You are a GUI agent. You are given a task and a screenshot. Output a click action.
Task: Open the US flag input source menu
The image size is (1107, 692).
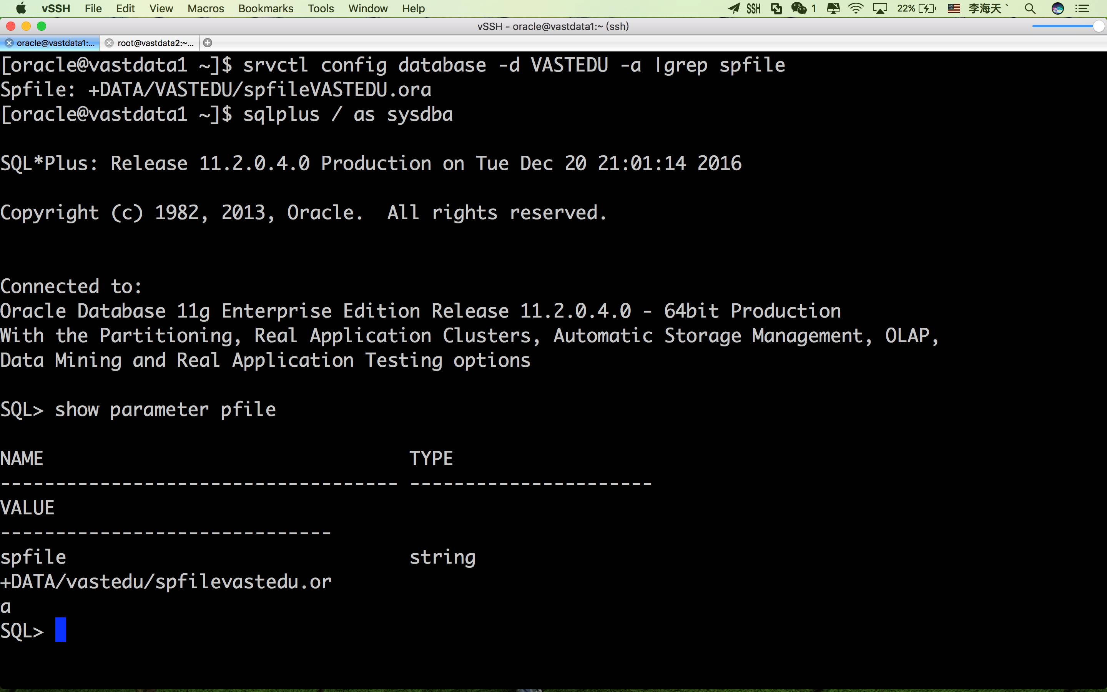coord(954,8)
